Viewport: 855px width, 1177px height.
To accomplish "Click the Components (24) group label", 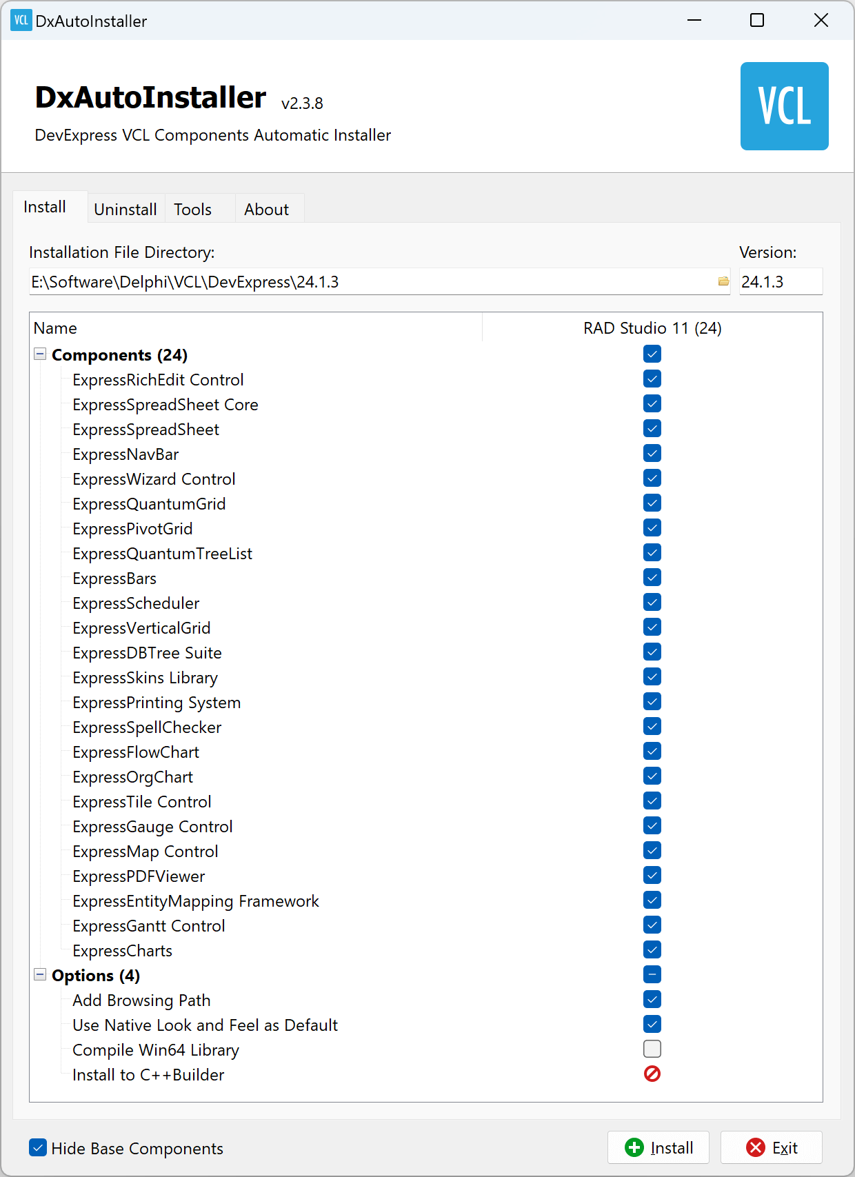I will point(119,355).
